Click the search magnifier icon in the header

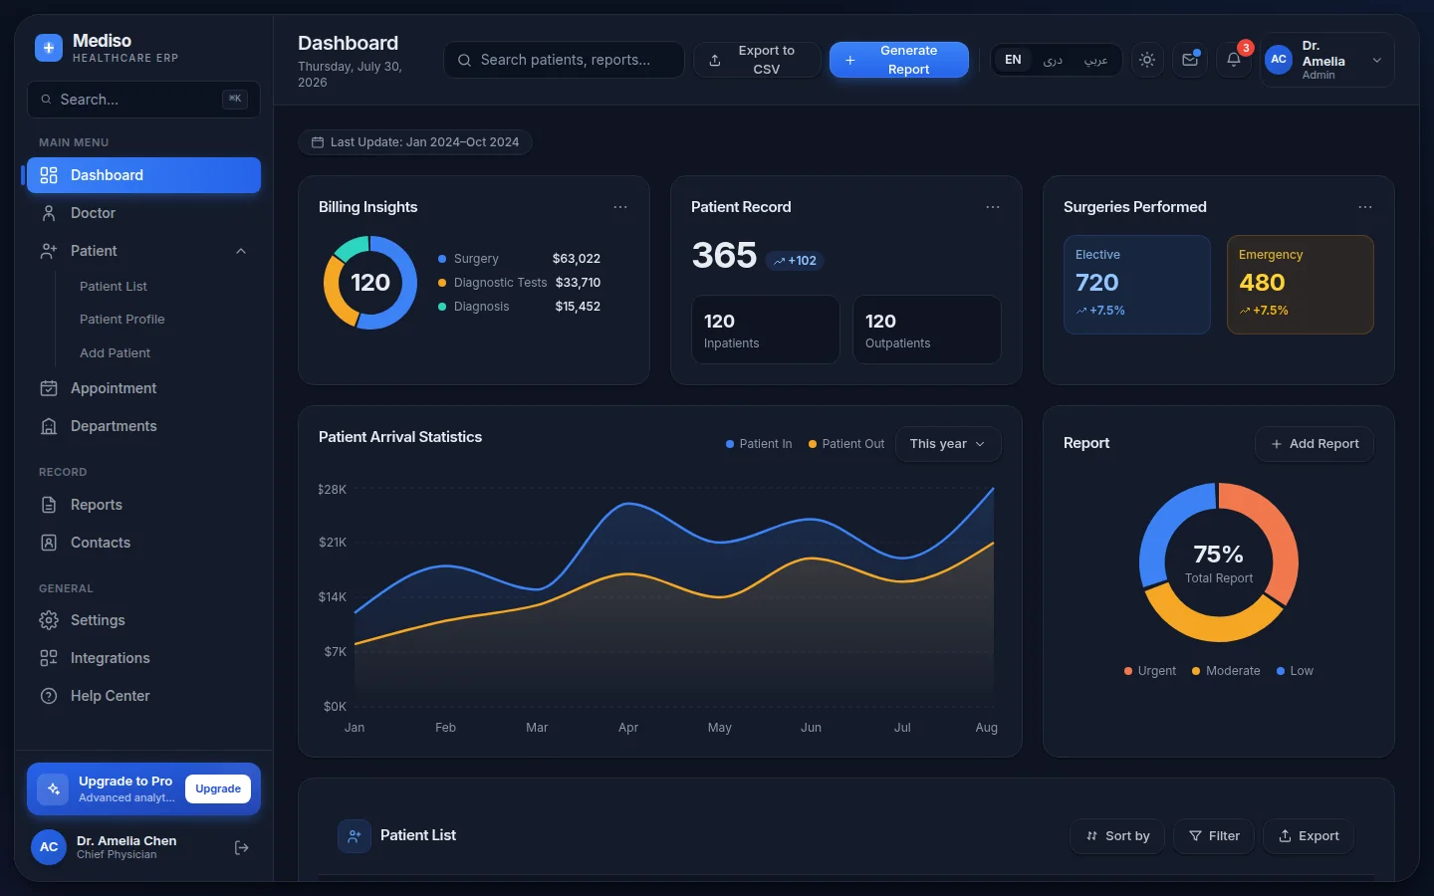464,60
